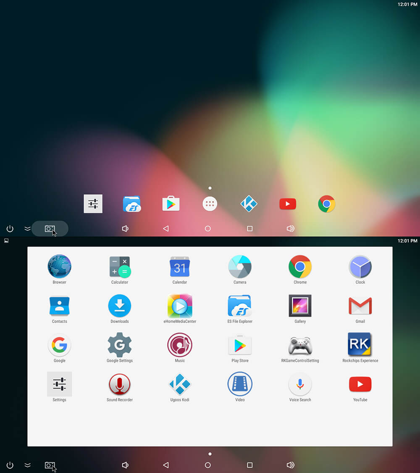Lower volume in the app drawer bar
Screen dimensions: 420x473
coord(125,465)
